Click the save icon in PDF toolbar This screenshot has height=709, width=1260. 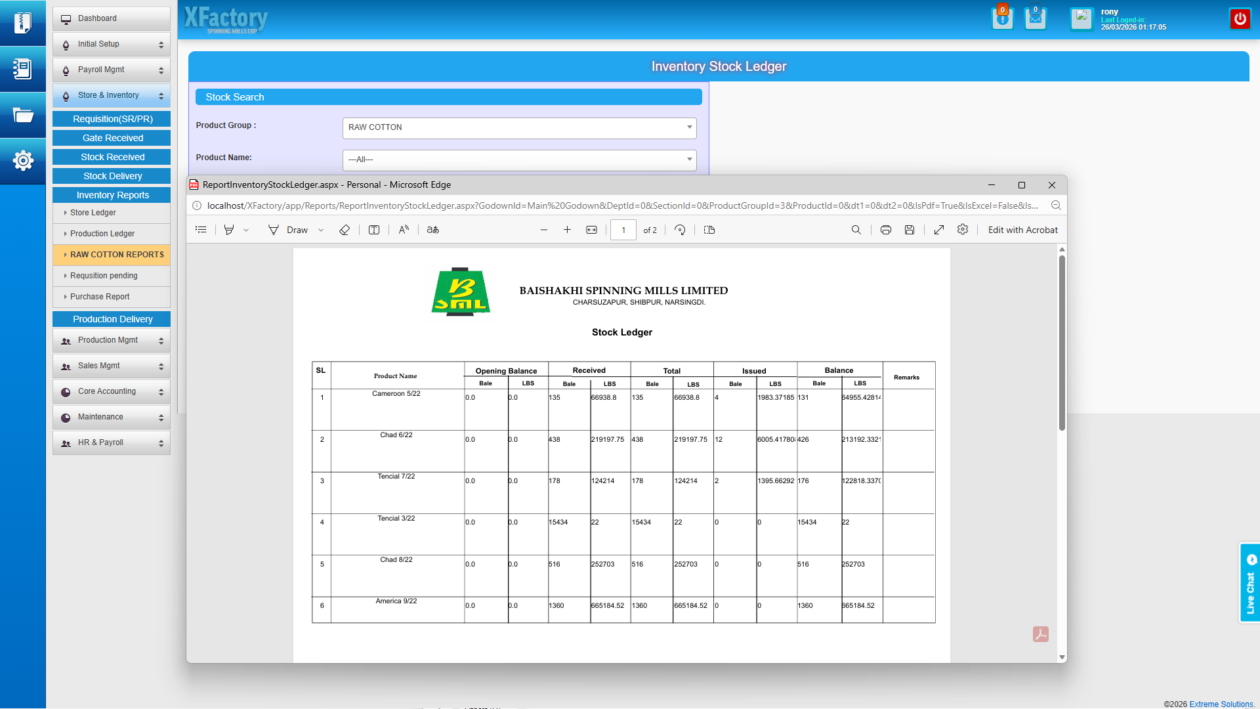[x=910, y=230]
